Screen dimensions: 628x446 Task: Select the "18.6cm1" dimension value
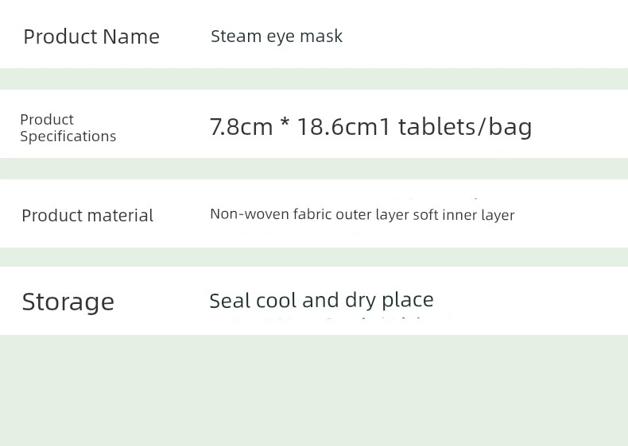coord(343,126)
